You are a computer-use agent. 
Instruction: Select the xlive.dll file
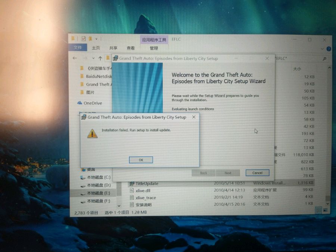[143, 190]
